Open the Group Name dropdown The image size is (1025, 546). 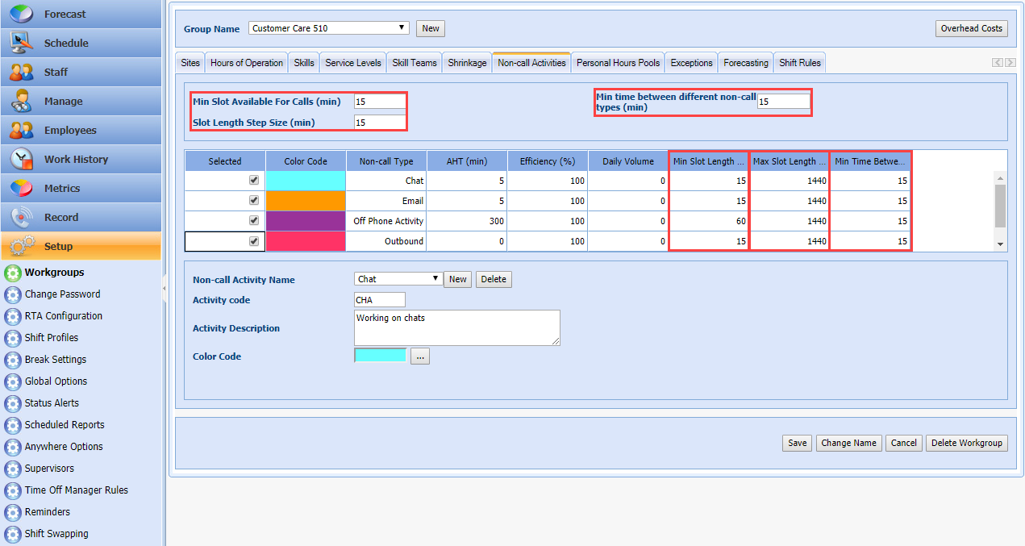pos(329,28)
